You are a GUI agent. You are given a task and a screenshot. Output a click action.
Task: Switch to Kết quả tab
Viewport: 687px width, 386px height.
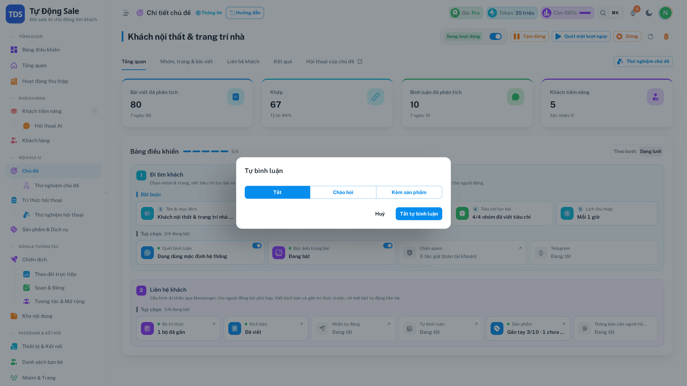coord(283,61)
